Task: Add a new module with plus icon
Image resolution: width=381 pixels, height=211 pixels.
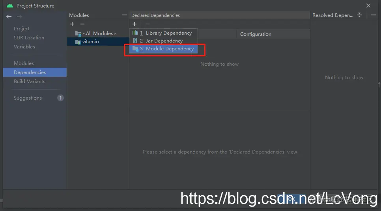Action: (72, 24)
